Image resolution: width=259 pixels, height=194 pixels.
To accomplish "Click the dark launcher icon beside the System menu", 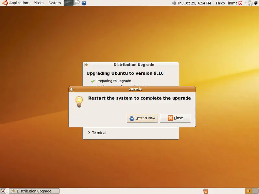I will click(69, 3).
